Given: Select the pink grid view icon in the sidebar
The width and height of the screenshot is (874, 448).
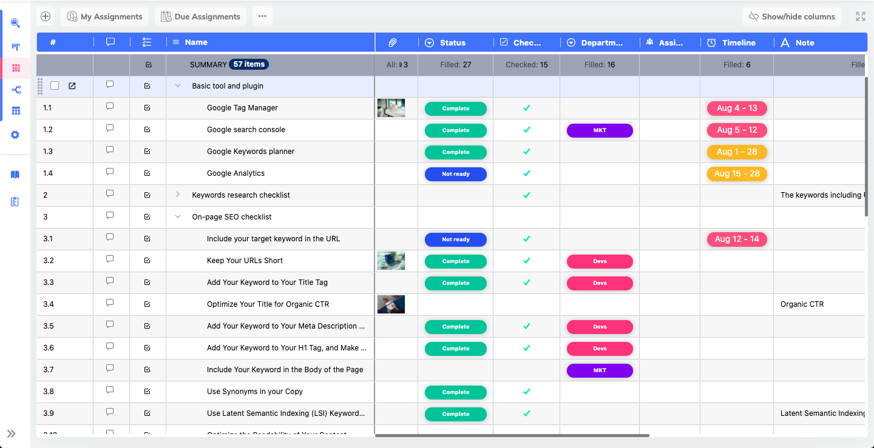Looking at the screenshot, I should pos(16,68).
